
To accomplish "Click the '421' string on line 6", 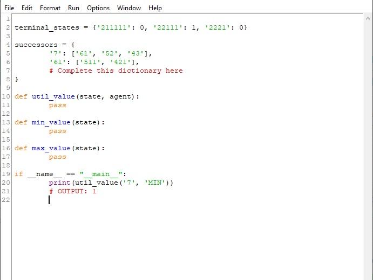I will 120,62.
